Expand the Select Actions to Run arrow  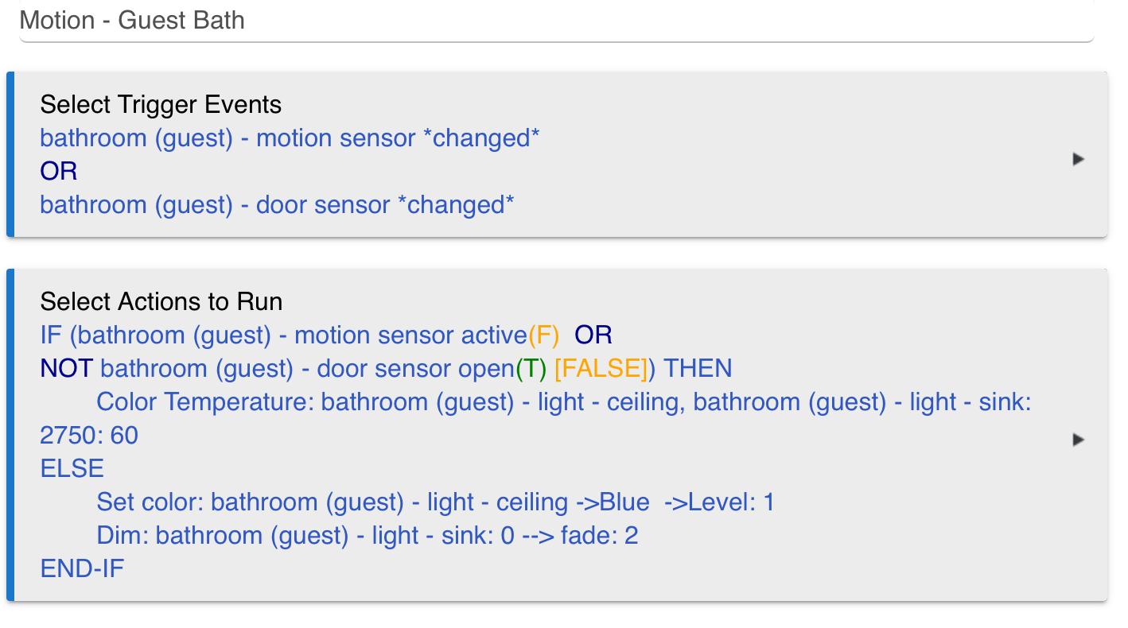point(1079,440)
